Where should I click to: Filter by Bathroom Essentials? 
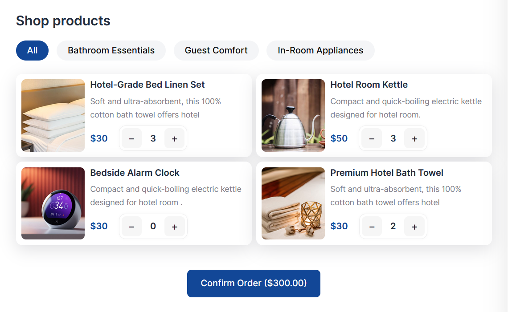pos(111,50)
